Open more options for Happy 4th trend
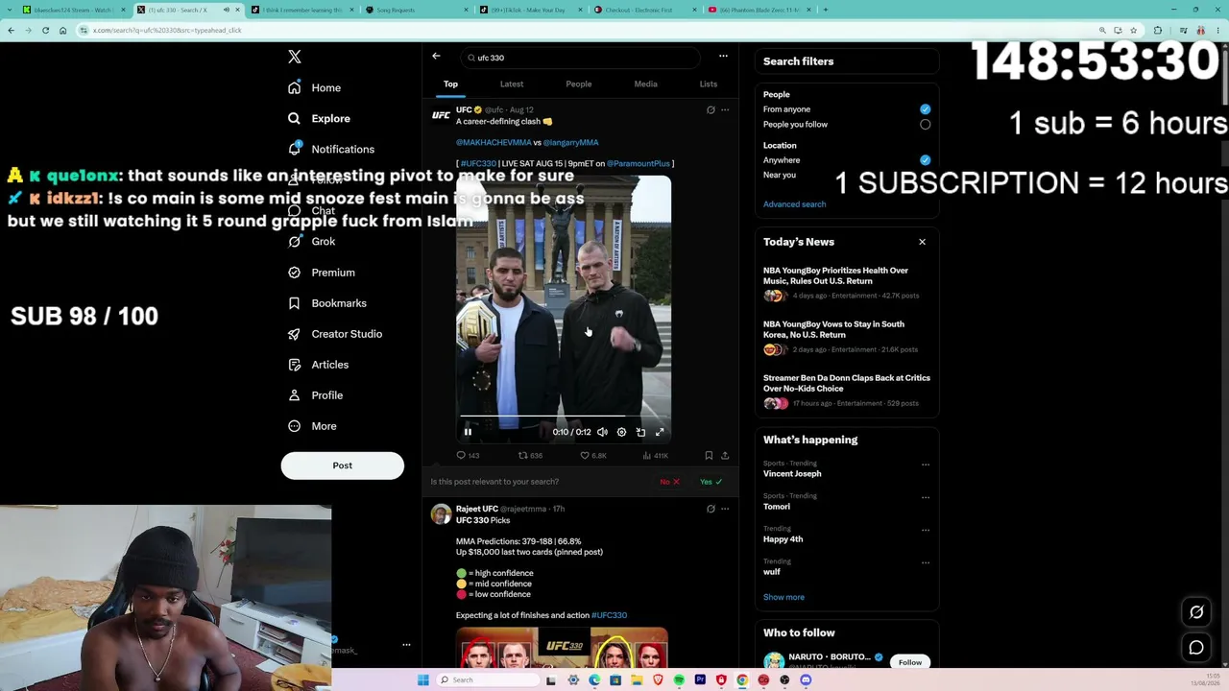The height and width of the screenshot is (691, 1229). (x=926, y=530)
